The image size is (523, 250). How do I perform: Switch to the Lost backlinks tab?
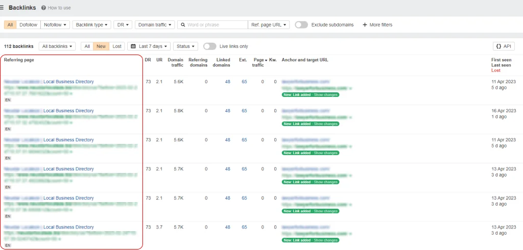click(x=117, y=46)
